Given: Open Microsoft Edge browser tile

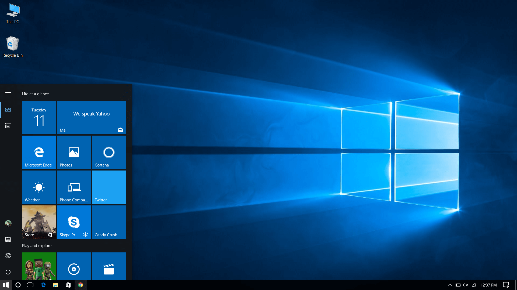Looking at the screenshot, I should pos(38,152).
